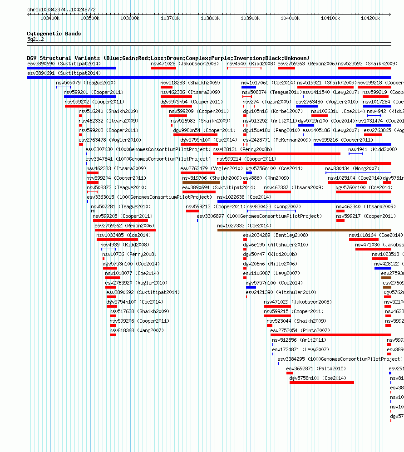Screen dimensions: 404x452
Task: Click the Cytogenetic Bands track title
Action: [x=54, y=34]
